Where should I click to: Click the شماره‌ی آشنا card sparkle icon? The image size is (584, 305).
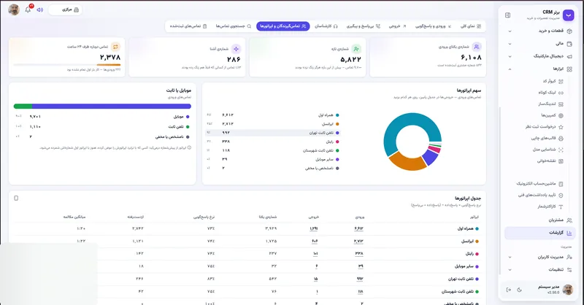pyautogui.click(x=236, y=49)
